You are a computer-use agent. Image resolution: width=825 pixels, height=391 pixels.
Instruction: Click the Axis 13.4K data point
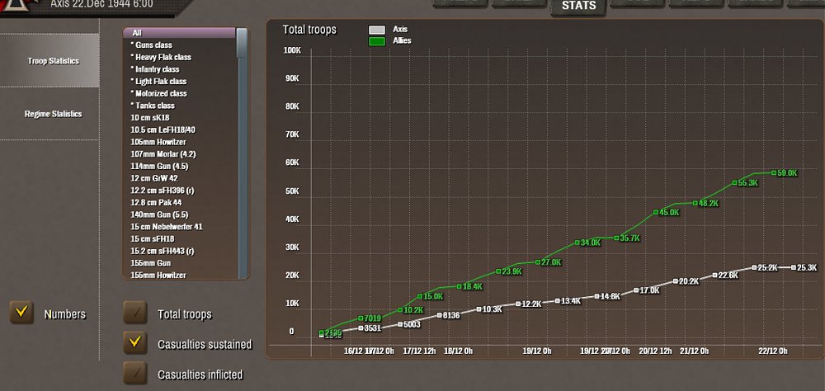557,300
